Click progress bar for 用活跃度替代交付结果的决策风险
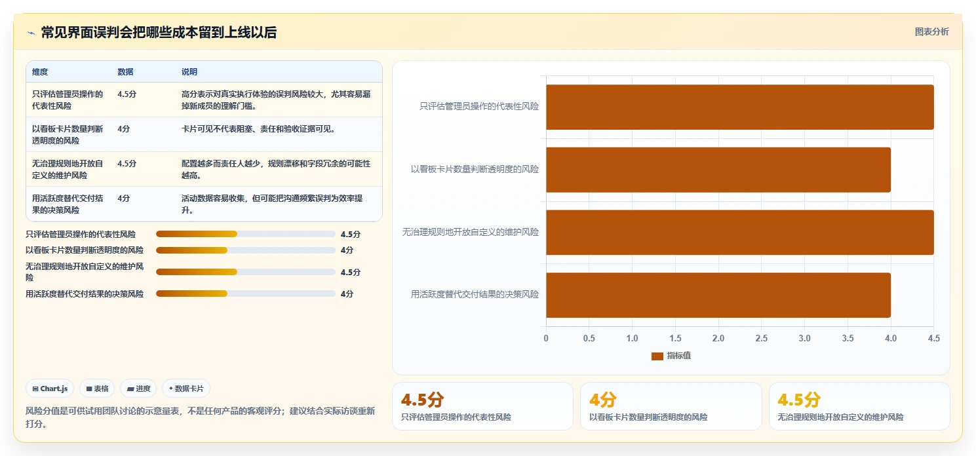 246,294
